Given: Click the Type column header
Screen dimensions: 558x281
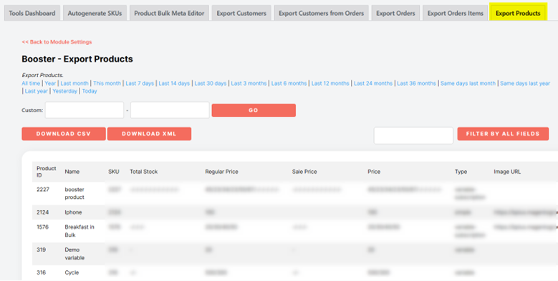Looking at the screenshot, I should pos(461,172).
